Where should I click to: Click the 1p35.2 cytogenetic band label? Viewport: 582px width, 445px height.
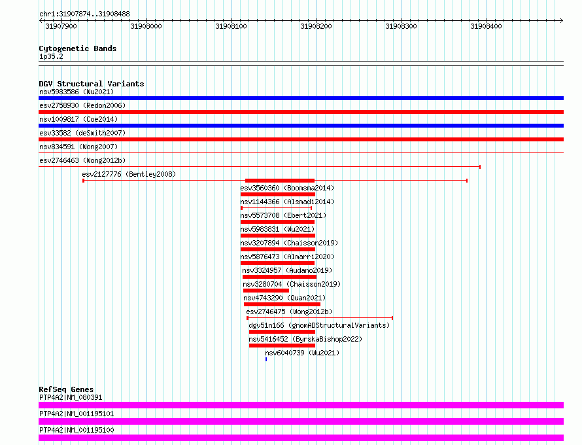click(51, 56)
